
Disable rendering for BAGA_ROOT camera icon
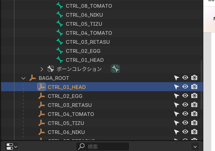(194, 78)
